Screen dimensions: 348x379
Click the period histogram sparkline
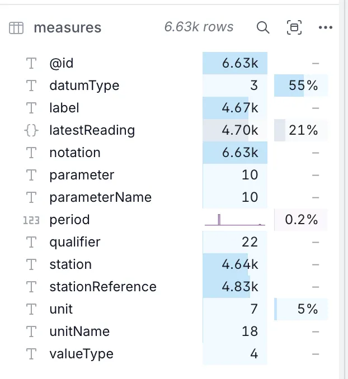point(234,220)
